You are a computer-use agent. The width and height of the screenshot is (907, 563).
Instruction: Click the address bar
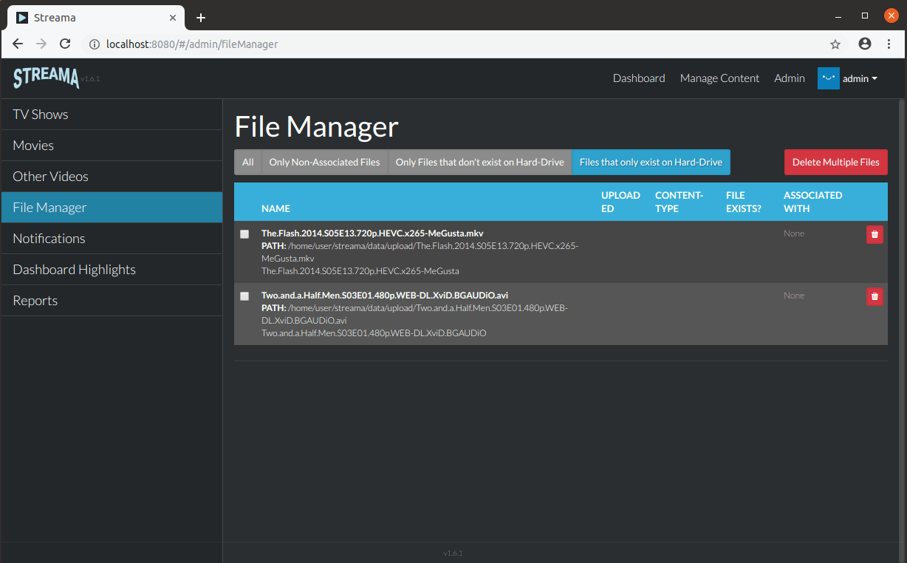(x=369, y=44)
